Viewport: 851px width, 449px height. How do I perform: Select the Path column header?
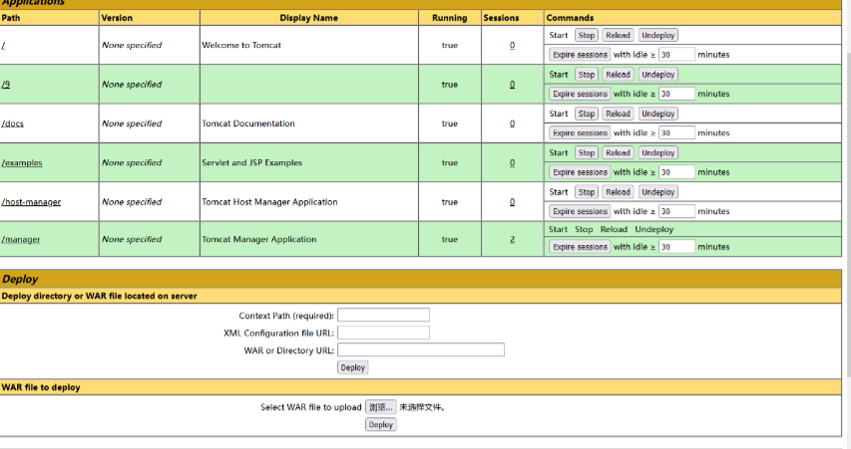click(11, 18)
